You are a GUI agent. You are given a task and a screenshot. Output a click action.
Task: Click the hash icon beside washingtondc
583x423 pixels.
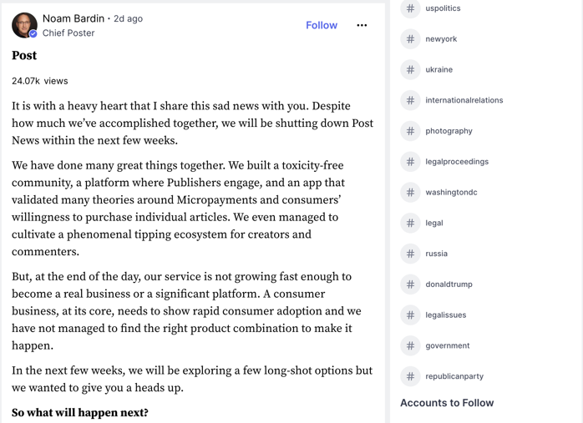click(410, 193)
